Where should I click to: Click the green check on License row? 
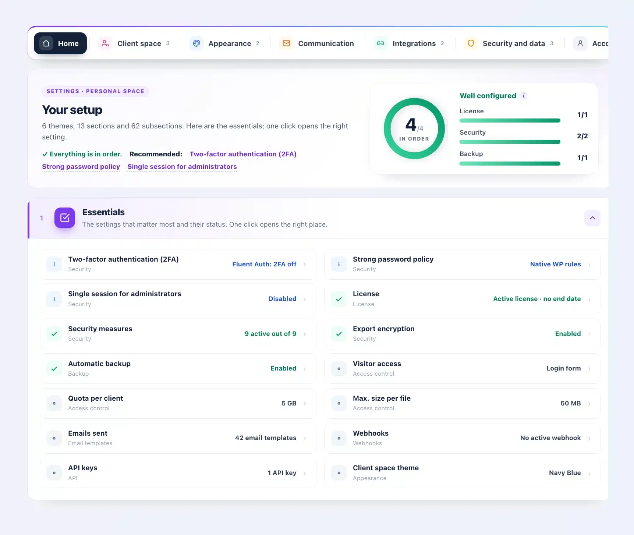click(339, 299)
